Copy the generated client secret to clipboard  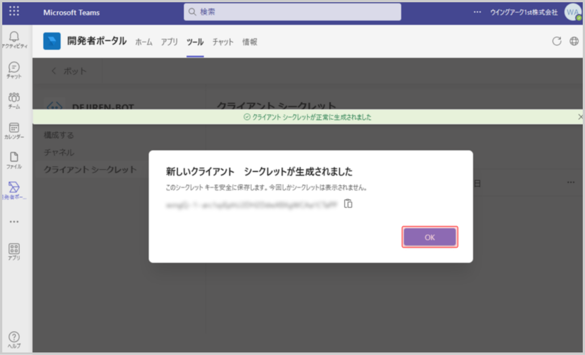click(x=348, y=204)
